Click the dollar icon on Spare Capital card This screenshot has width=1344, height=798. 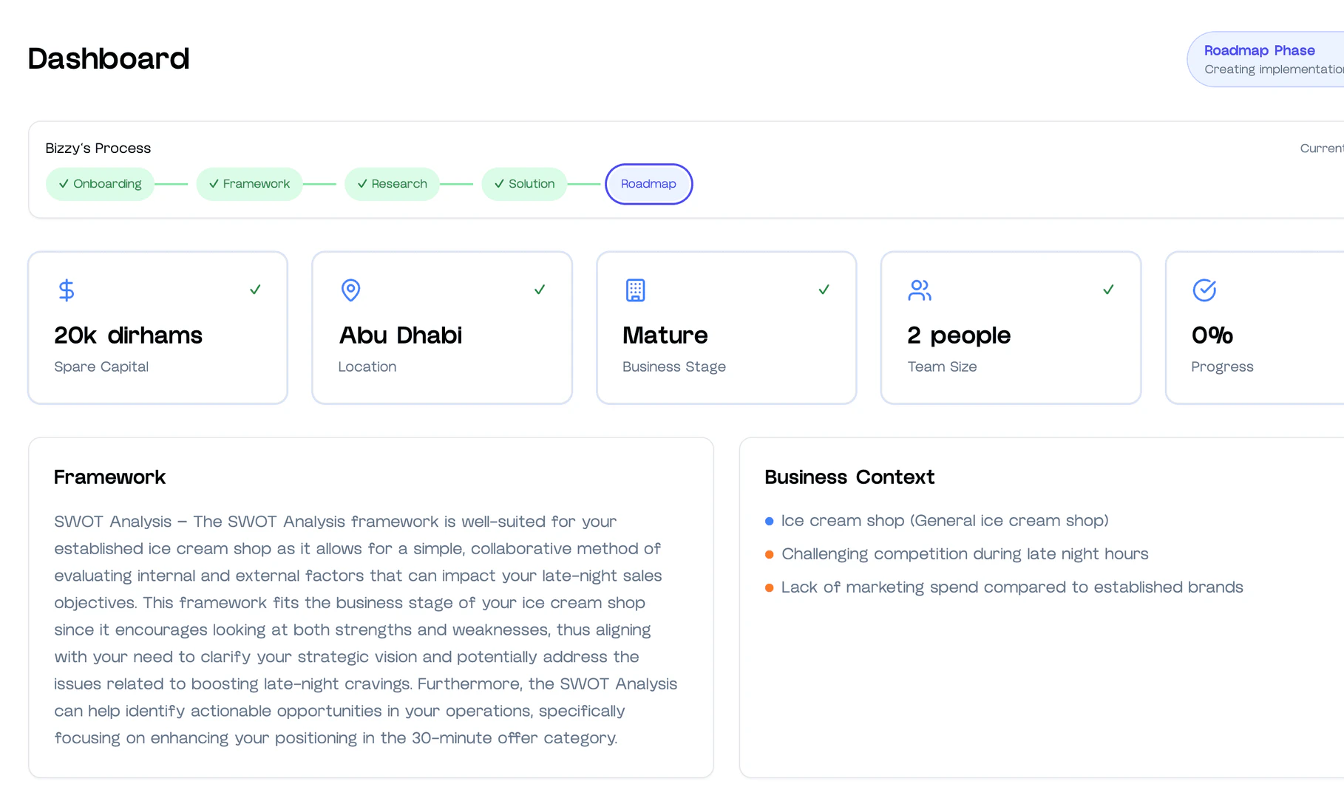tap(67, 290)
